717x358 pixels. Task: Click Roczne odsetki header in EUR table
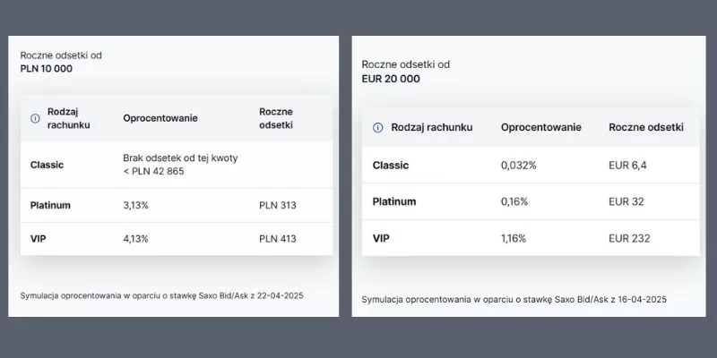coord(646,127)
